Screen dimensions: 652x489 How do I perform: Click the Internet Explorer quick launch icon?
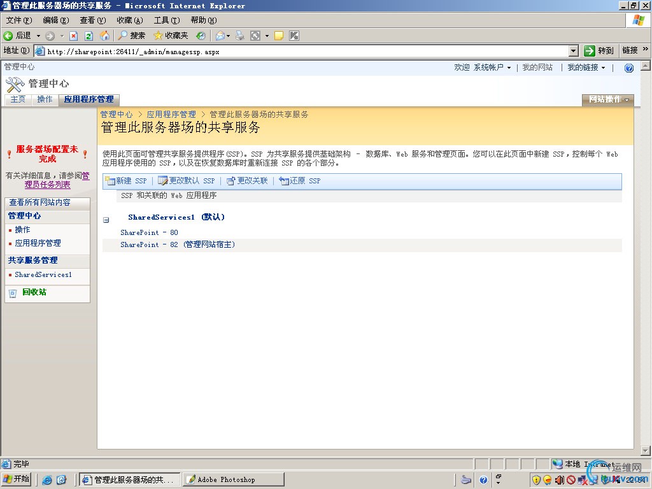(47, 480)
